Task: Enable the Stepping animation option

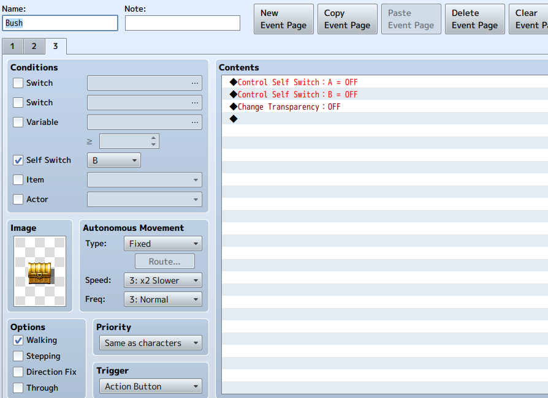Action: click(x=18, y=356)
